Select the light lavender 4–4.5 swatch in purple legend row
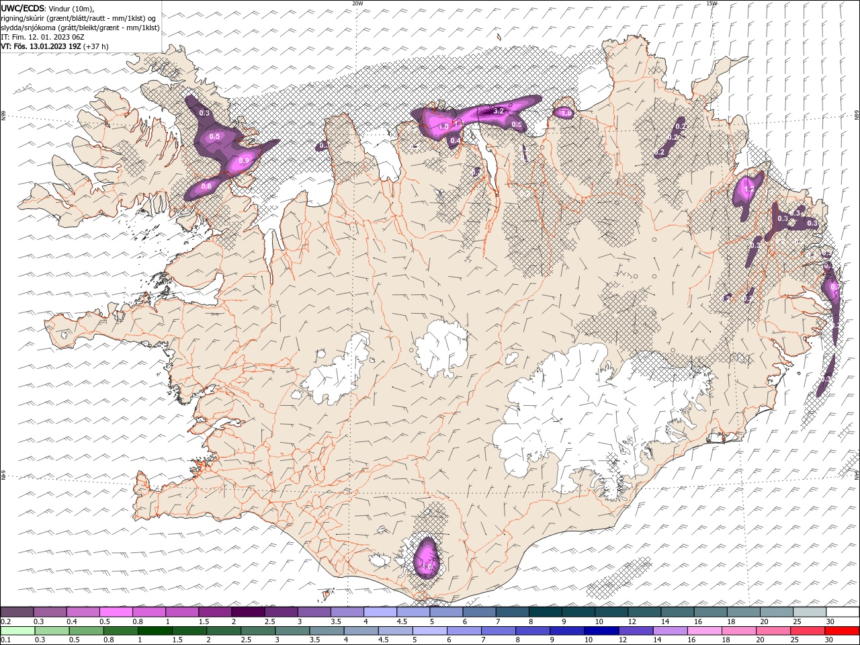This screenshot has width=860, height=645. [380, 612]
